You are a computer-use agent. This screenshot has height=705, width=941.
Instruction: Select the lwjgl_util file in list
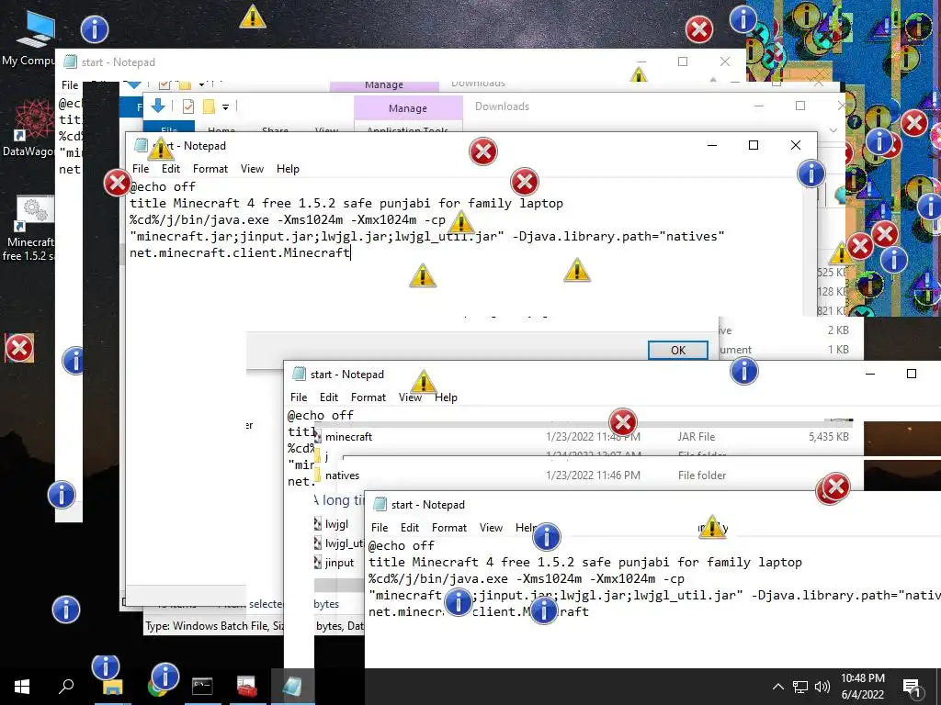tap(339, 543)
